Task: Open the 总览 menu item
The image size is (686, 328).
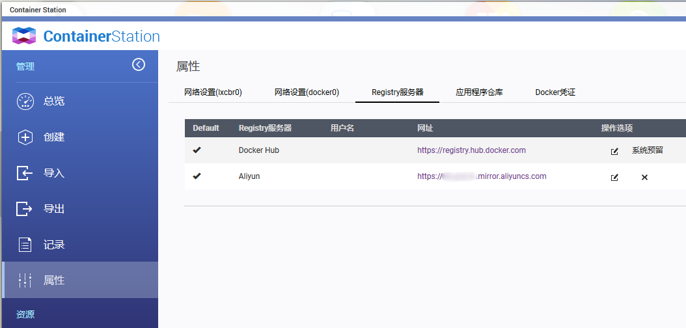Action: click(x=80, y=101)
